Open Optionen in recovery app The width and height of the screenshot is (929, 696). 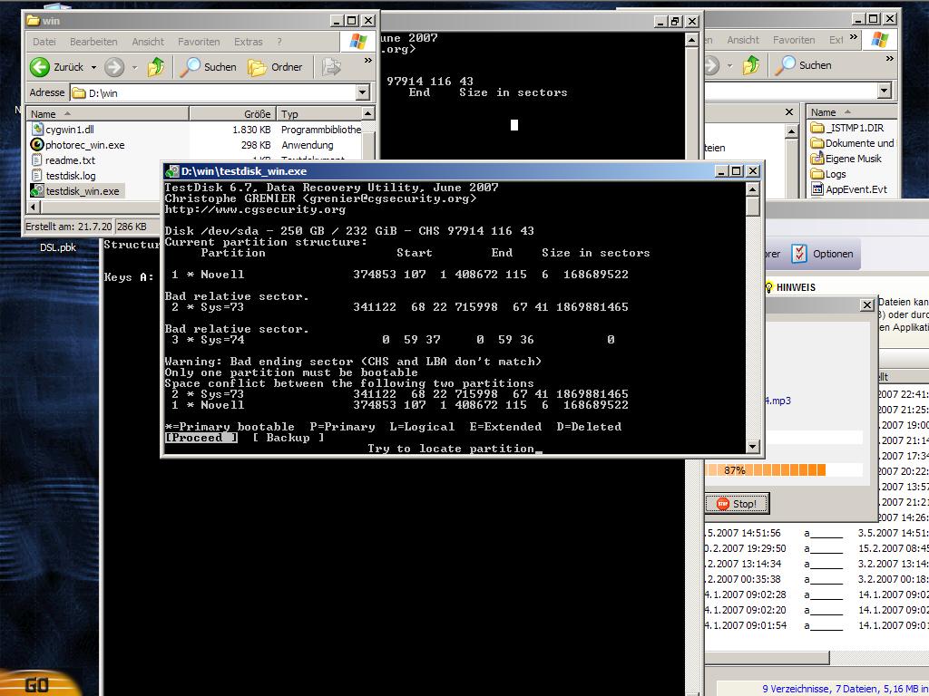pos(824,254)
